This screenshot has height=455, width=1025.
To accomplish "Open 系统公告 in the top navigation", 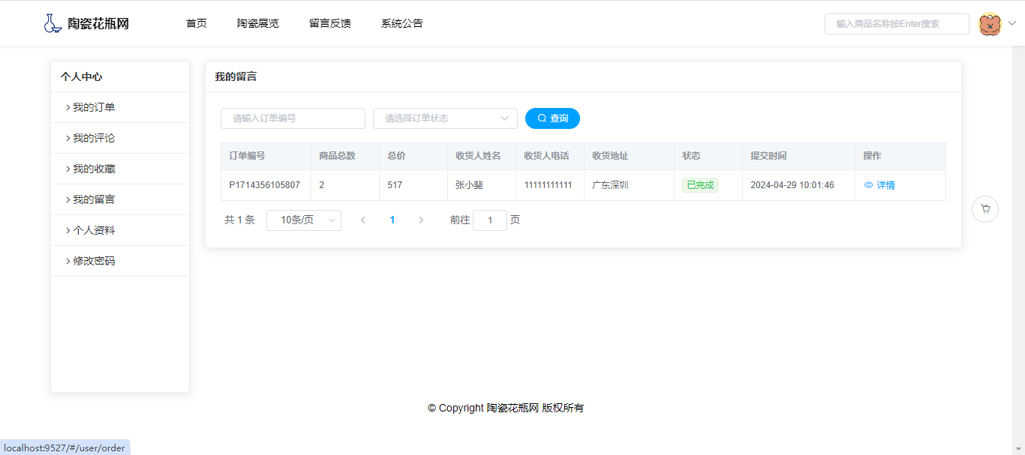I will coord(402,23).
